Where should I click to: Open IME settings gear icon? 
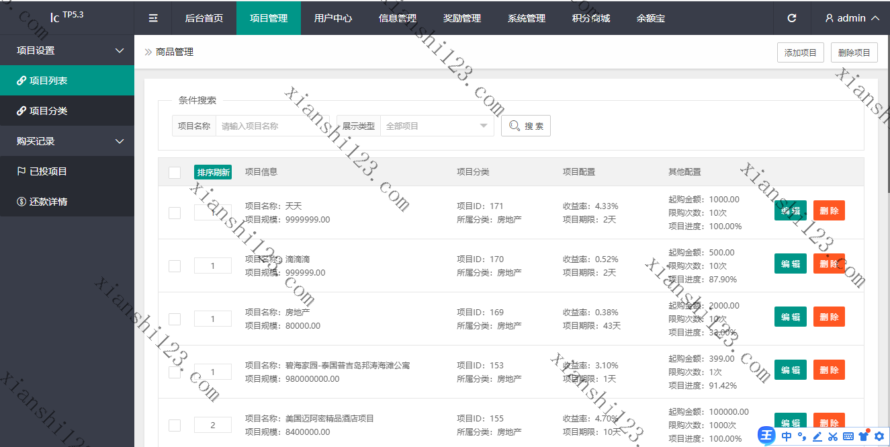click(x=879, y=436)
